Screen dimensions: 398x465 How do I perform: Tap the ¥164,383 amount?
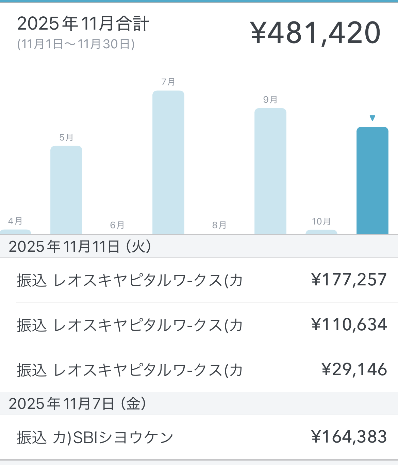coord(349,437)
